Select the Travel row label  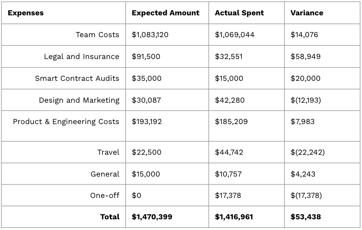point(108,152)
